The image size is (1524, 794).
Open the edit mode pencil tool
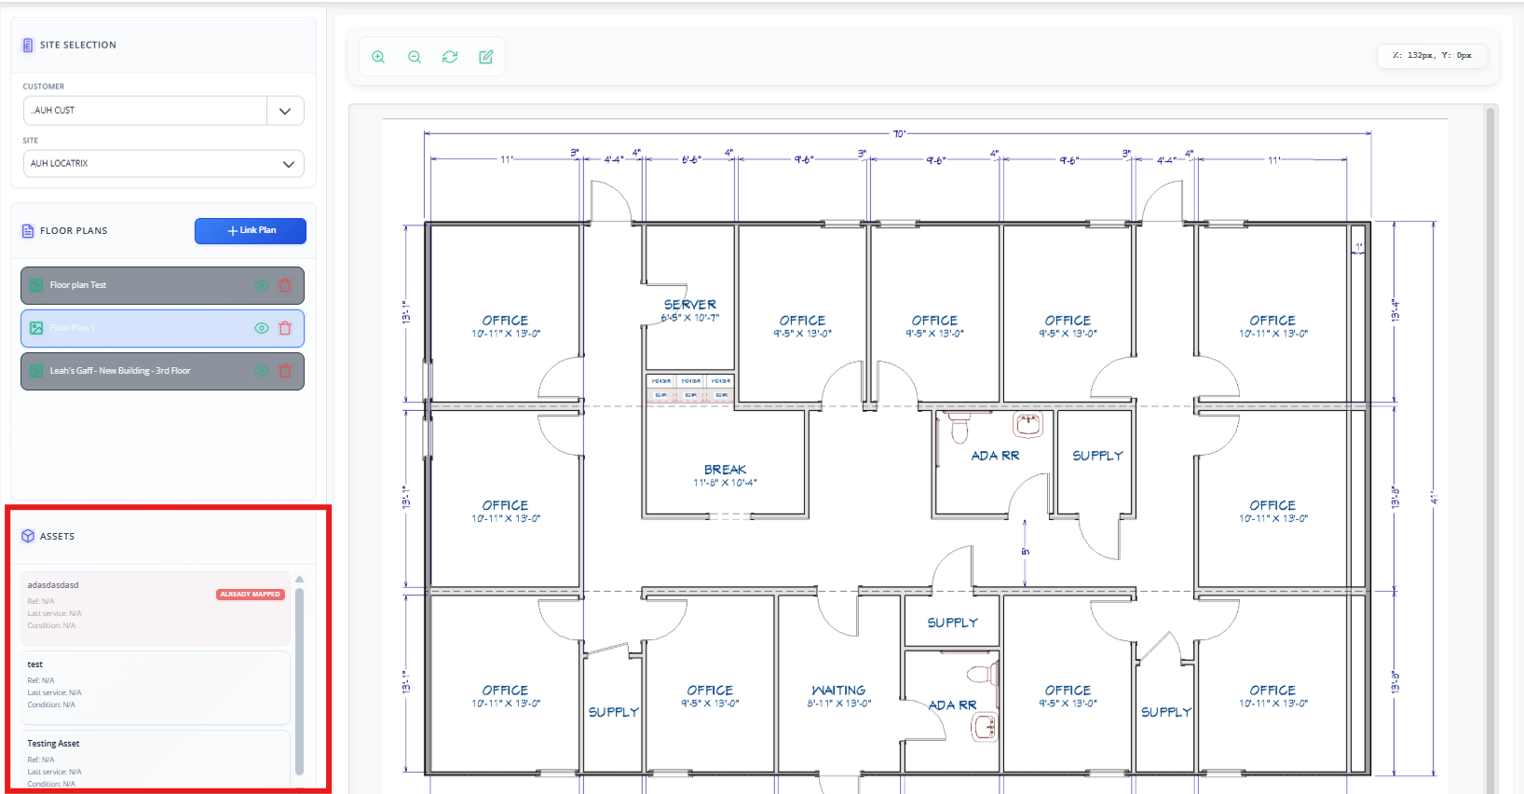click(x=486, y=57)
